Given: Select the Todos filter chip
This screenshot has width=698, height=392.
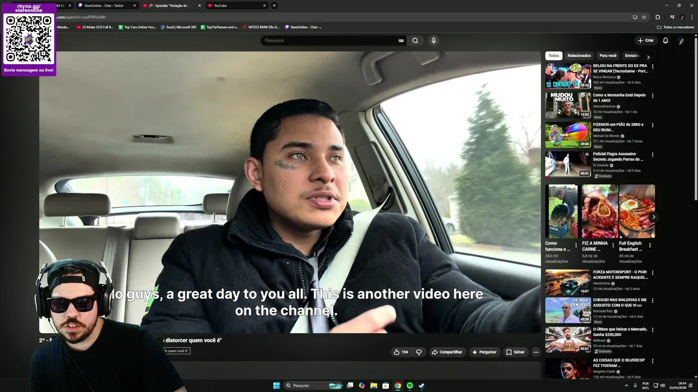Looking at the screenshot, I should pyautogui.click(x=553, y=56).
